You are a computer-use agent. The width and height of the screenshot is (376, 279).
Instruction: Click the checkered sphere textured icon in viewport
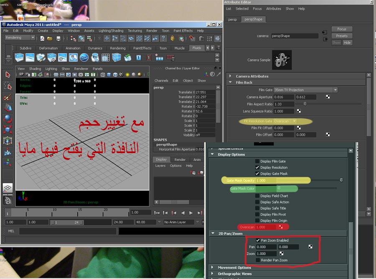(121, 75)
